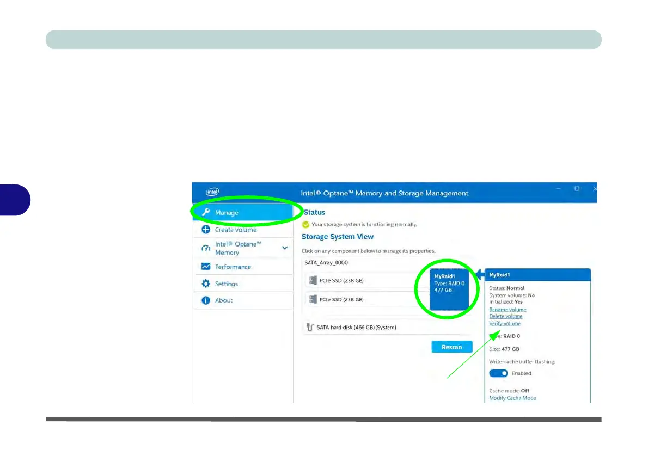Click the Delete volume link
The height and width of the screenshot is (456, 648).
506,316
